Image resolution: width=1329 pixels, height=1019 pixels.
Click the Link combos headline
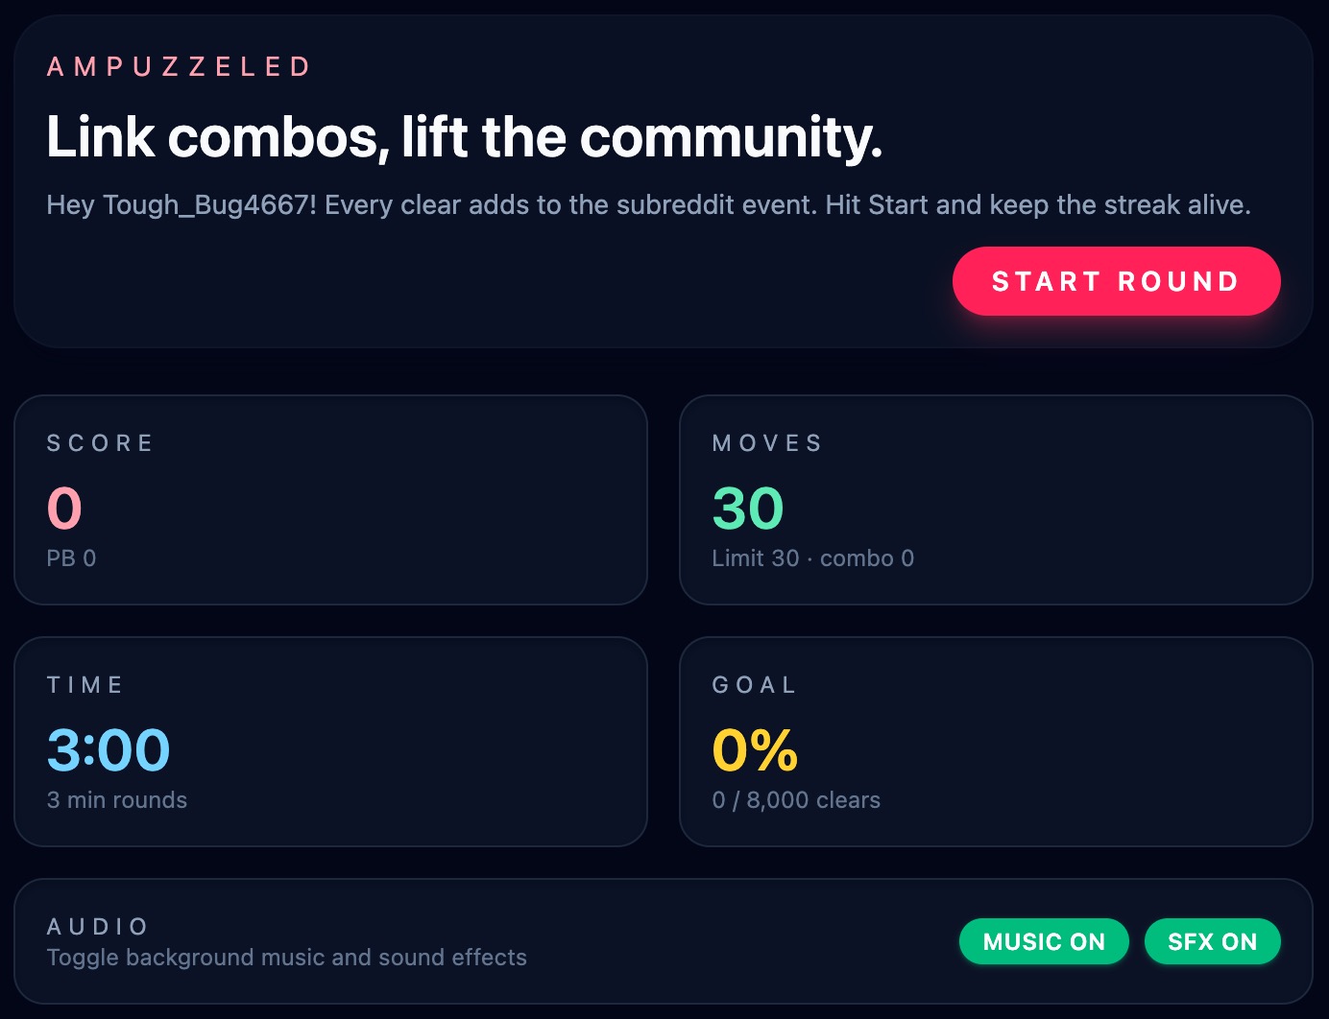[464, 136]
